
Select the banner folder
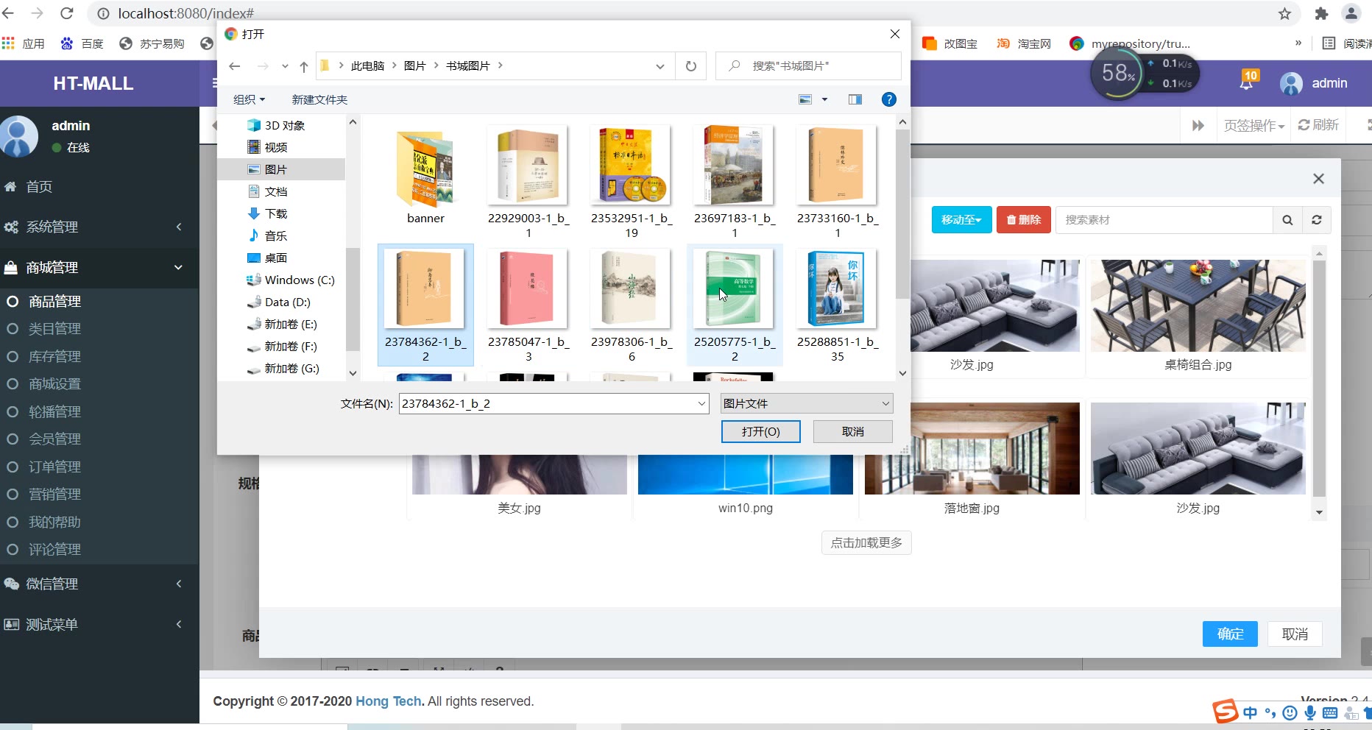(x=425, y=177)
